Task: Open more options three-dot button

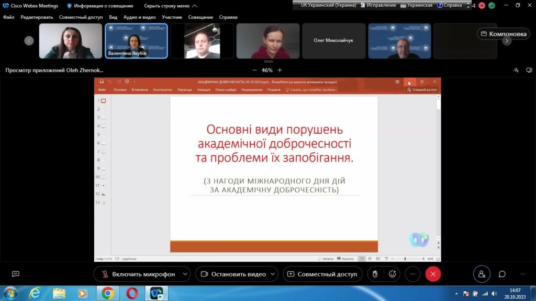Action: [x=412, y=274]
